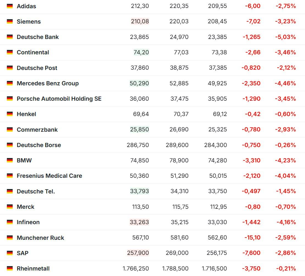
Task: Click SAP's highlighted price 257,900
Action: click(x=138, y=253)
